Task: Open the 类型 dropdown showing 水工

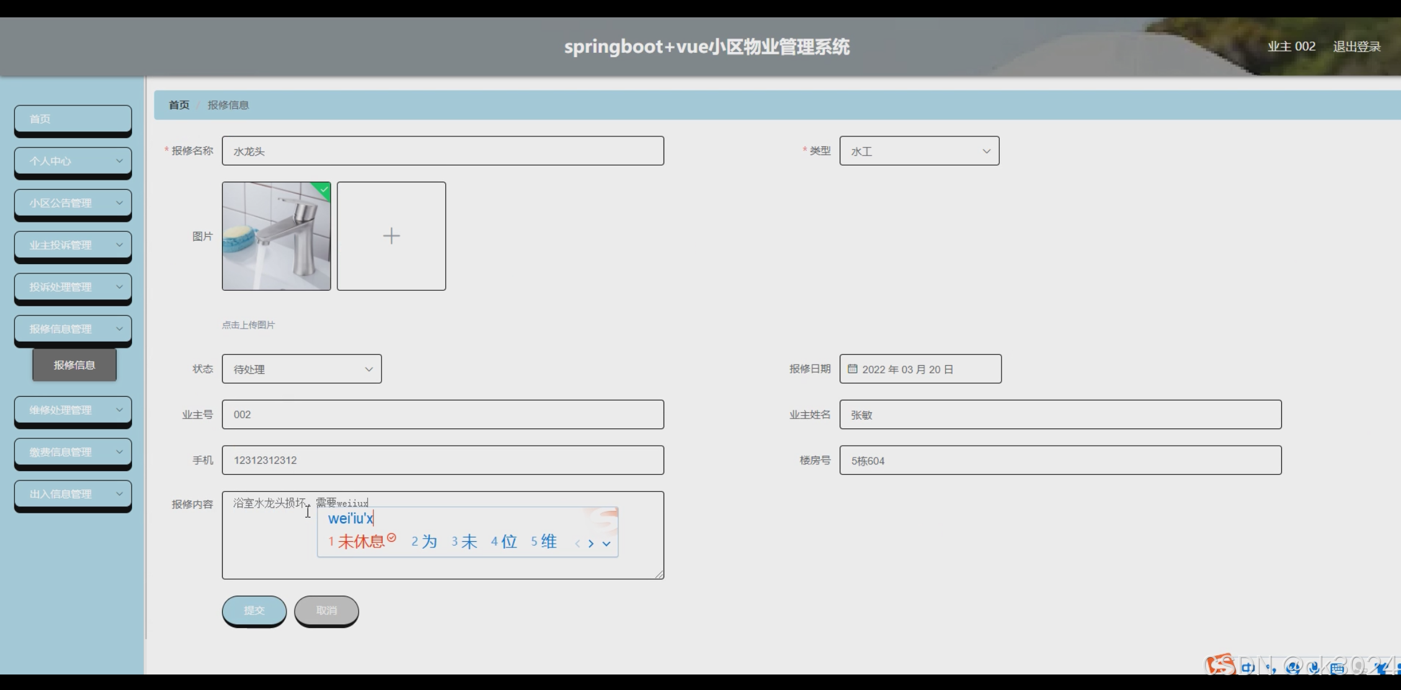Action: coord(919,151)
